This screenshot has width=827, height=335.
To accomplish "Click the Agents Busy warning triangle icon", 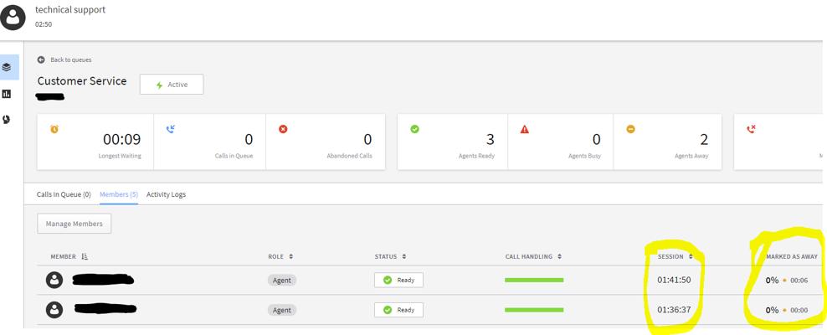I will coord(525,130).
